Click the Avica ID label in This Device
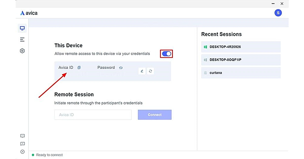 pos(66,68)
